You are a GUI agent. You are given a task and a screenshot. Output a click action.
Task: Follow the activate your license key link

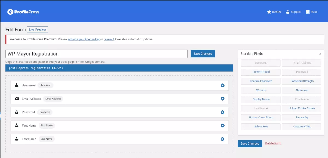pyautogui.click(x=84, y=39)
